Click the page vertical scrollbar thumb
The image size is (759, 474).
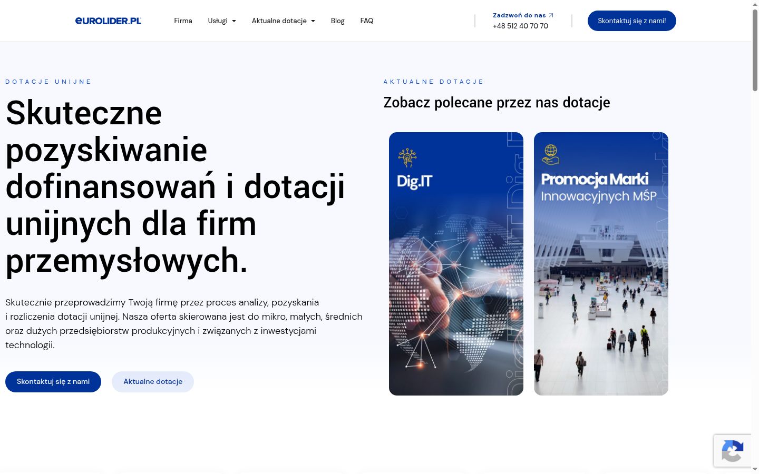tap(755, 50)
